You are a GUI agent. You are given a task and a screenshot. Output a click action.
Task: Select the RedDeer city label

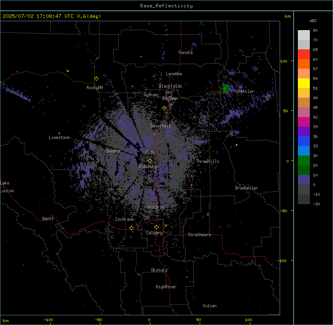point(170,98)
